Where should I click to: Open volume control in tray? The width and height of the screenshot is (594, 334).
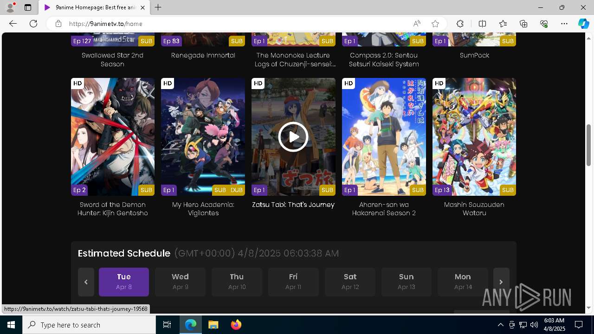pyautogui.click(x=534, y=325)
